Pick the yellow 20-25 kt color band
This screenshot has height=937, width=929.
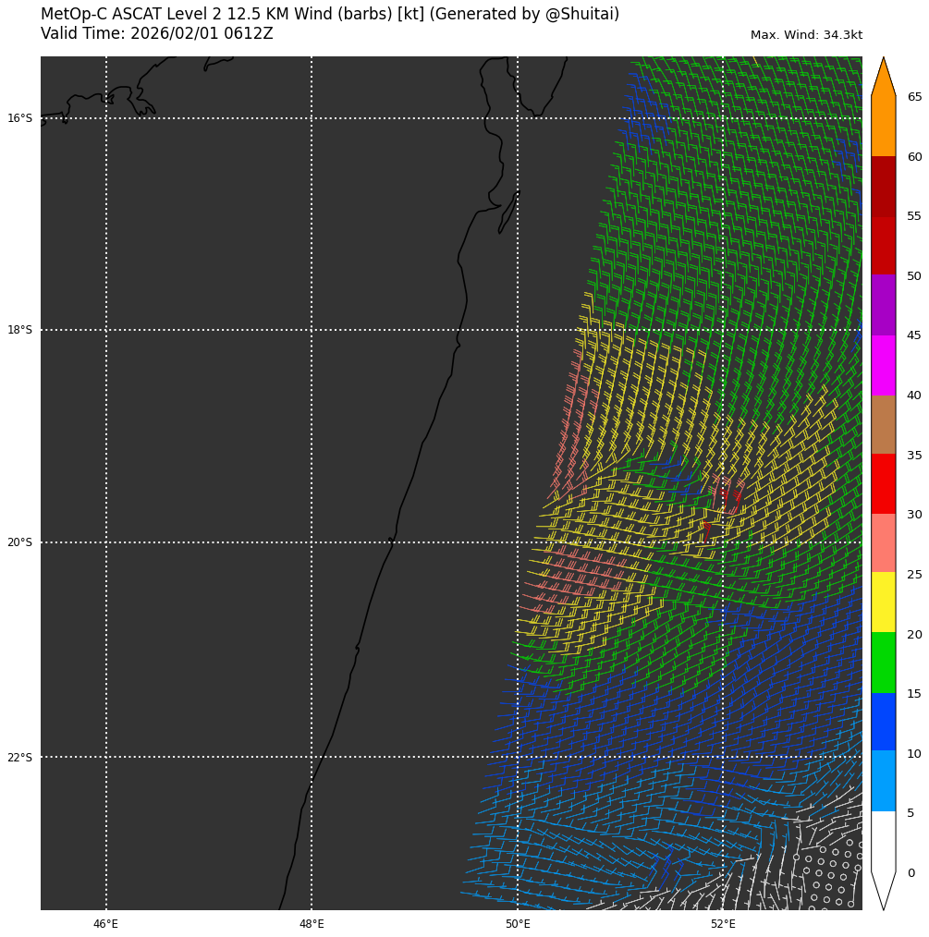click(883, 602)
